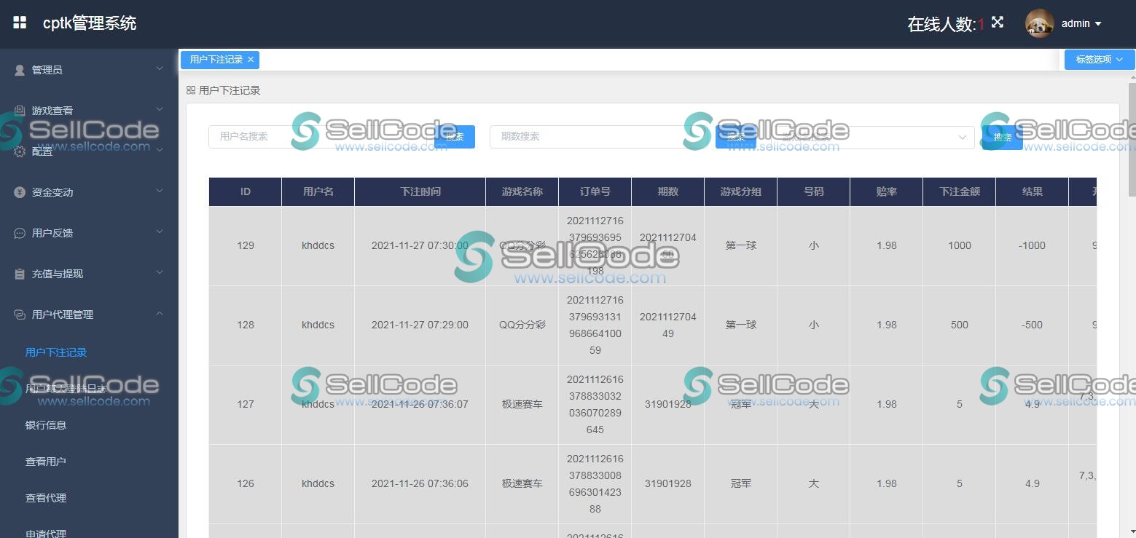Click the grid menu icon beside cptk管理系统

(x=20, y=23)
